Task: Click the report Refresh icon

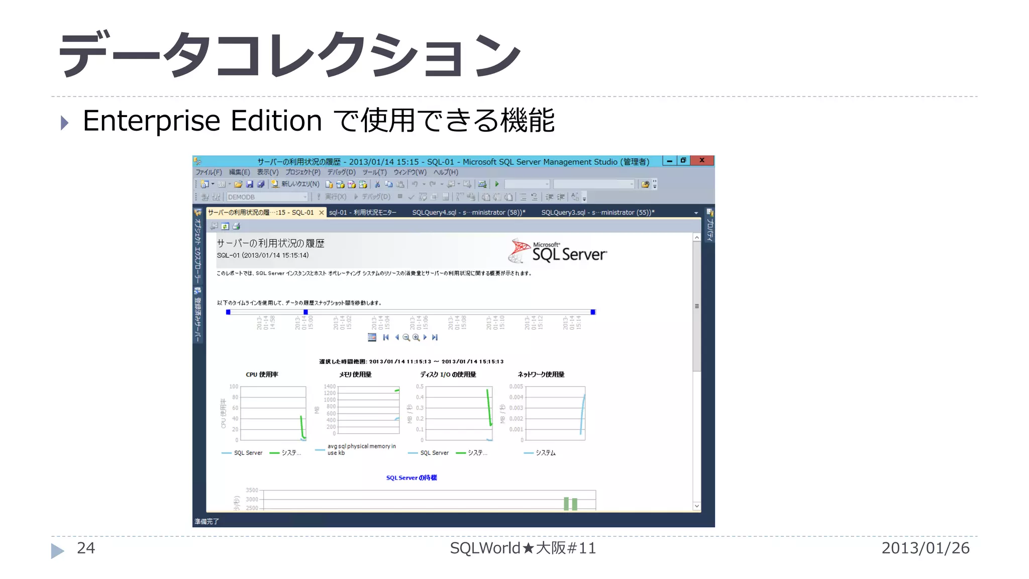Action: point(225,226)
